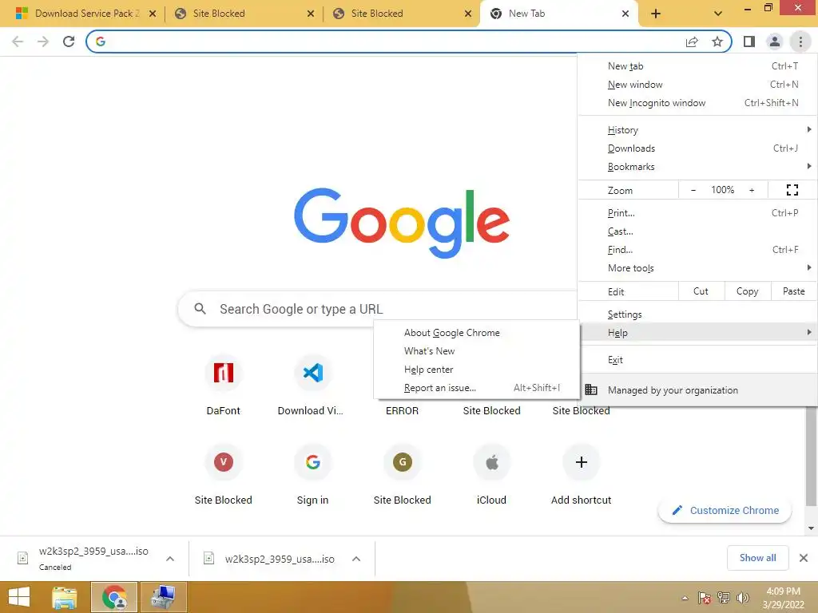
Task: Click the Find... menu item
Action: (x=697, y=250)
